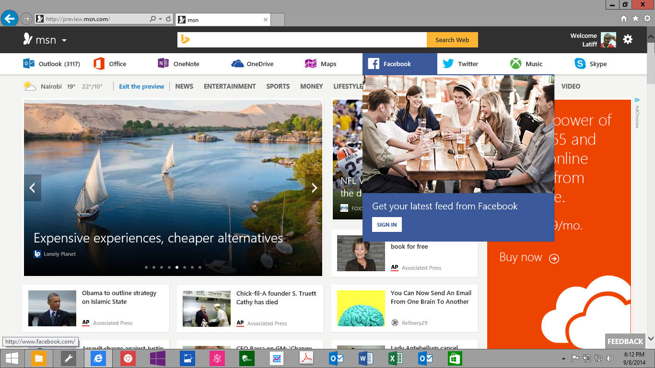The width and height of the screenshot is (655, 368).
Task: Open the Maps shortcut
Action: (x=321, y=64)
